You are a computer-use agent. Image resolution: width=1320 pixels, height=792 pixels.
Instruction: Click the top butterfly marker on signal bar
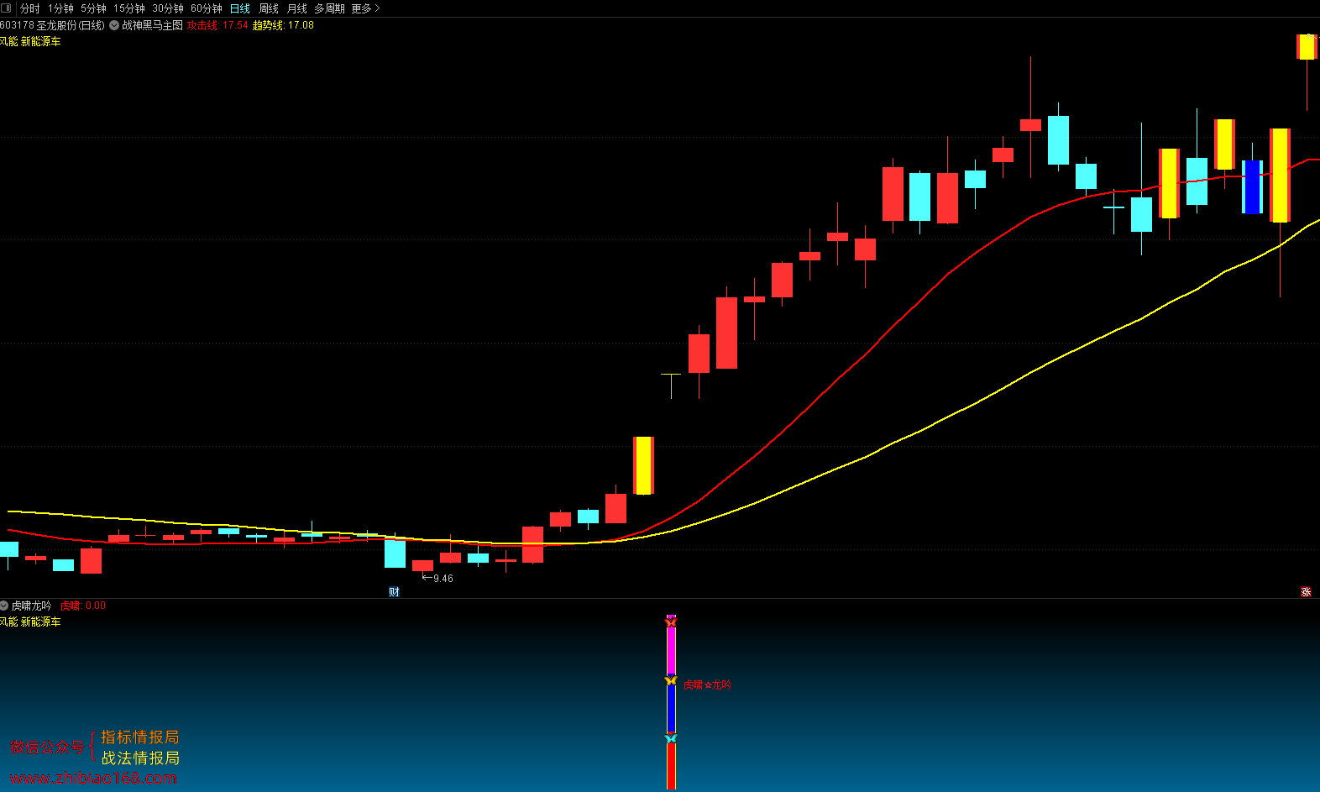coord(671,622)
